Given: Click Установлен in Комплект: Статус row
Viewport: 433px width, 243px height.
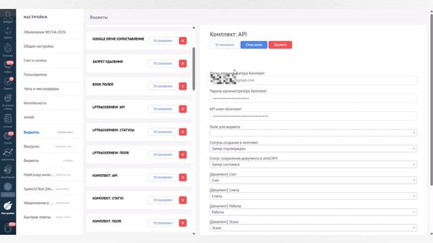Looking at the screenshot, I should point(162,200).
